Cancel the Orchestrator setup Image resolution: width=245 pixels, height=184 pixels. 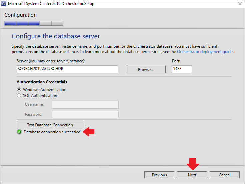click(x=225, y=175)
